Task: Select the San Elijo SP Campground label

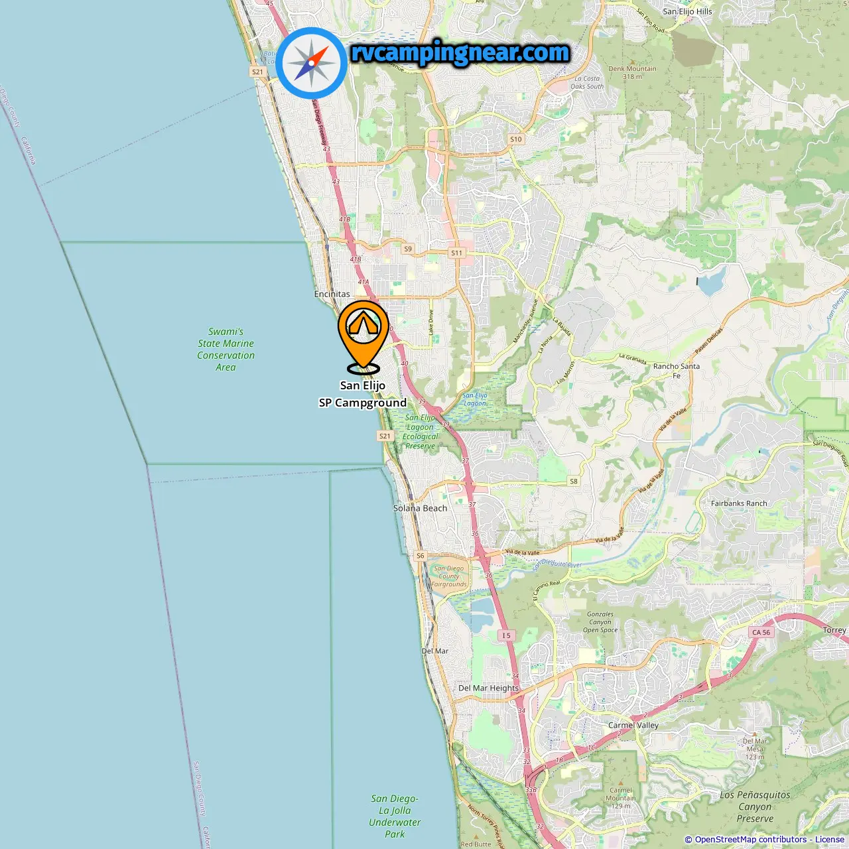Action: [363, 394]
